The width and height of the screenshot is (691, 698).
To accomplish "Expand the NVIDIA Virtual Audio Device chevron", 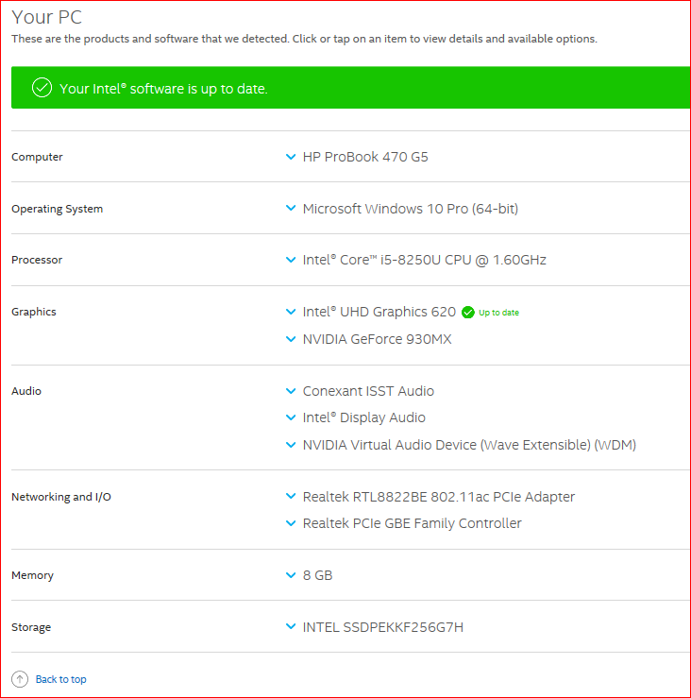I will 291,445.
